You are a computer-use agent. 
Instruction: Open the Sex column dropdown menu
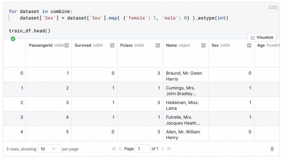pyautogui.click(x=249, y=45)
